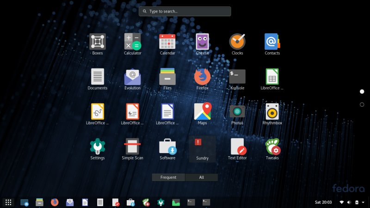Show the All apps tab

[201, 177]
